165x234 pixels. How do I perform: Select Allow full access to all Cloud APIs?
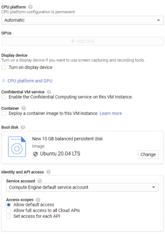coord(8,210)
